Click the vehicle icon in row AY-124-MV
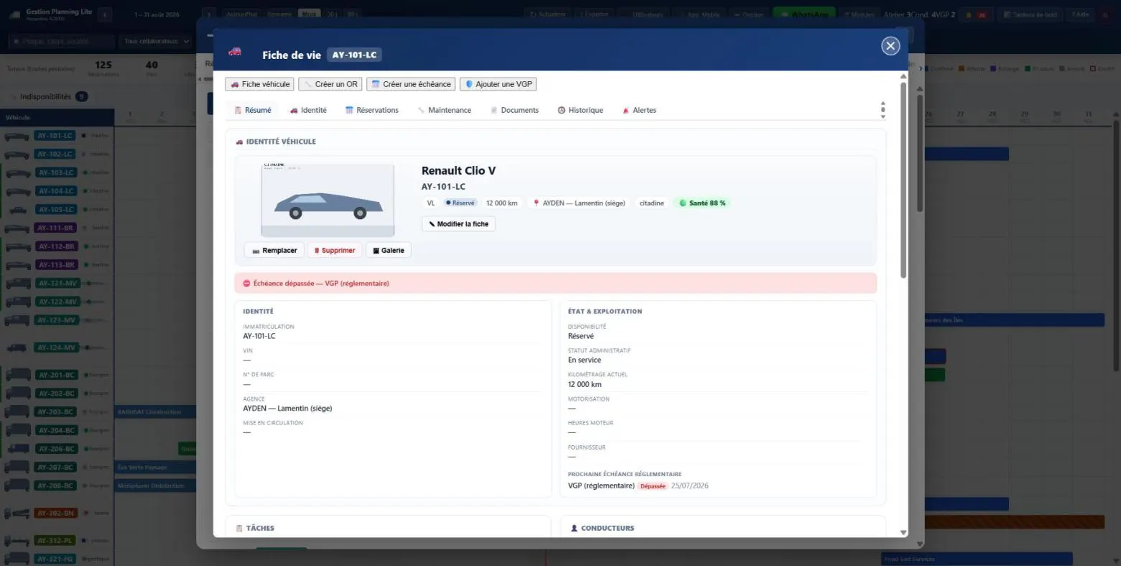The width and height of the screenshot is (1121, 566). pyautogui.click(x=17, y=348)
